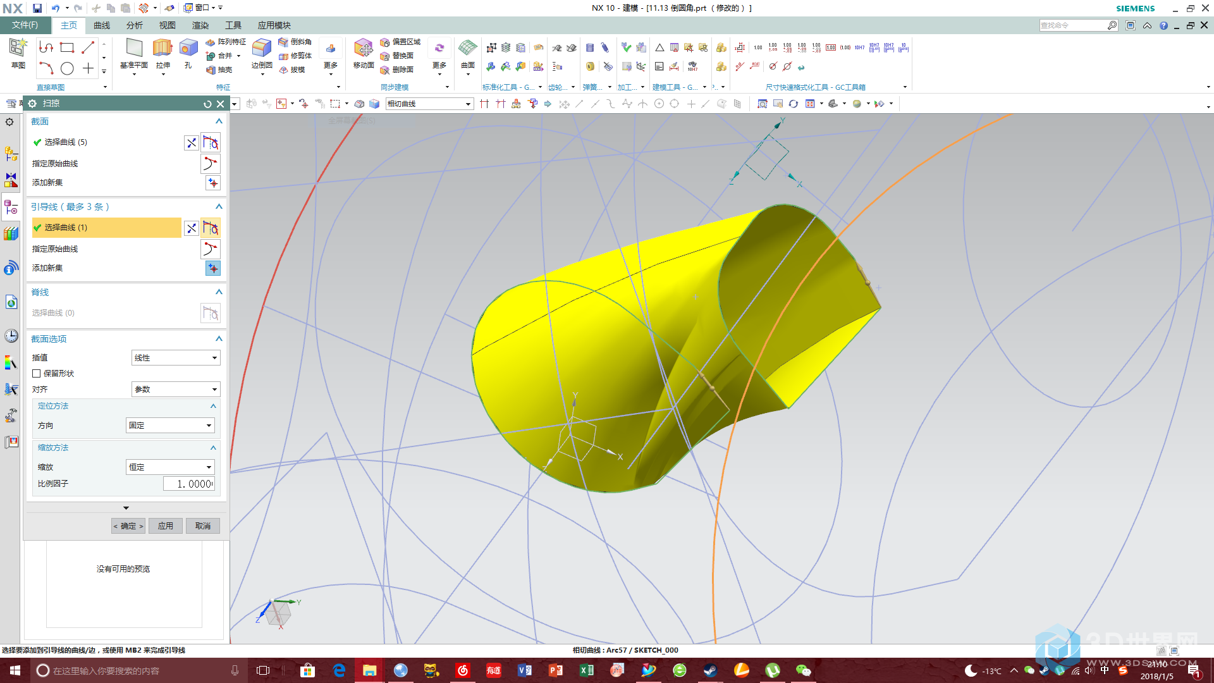This screenshot has height=683, width=1214.
Task: Click the 选择曲线 (1) guide row
Action: 106,228
